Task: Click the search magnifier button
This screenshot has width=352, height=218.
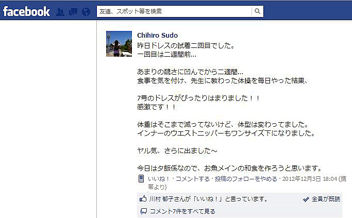Action: [258, 11]
